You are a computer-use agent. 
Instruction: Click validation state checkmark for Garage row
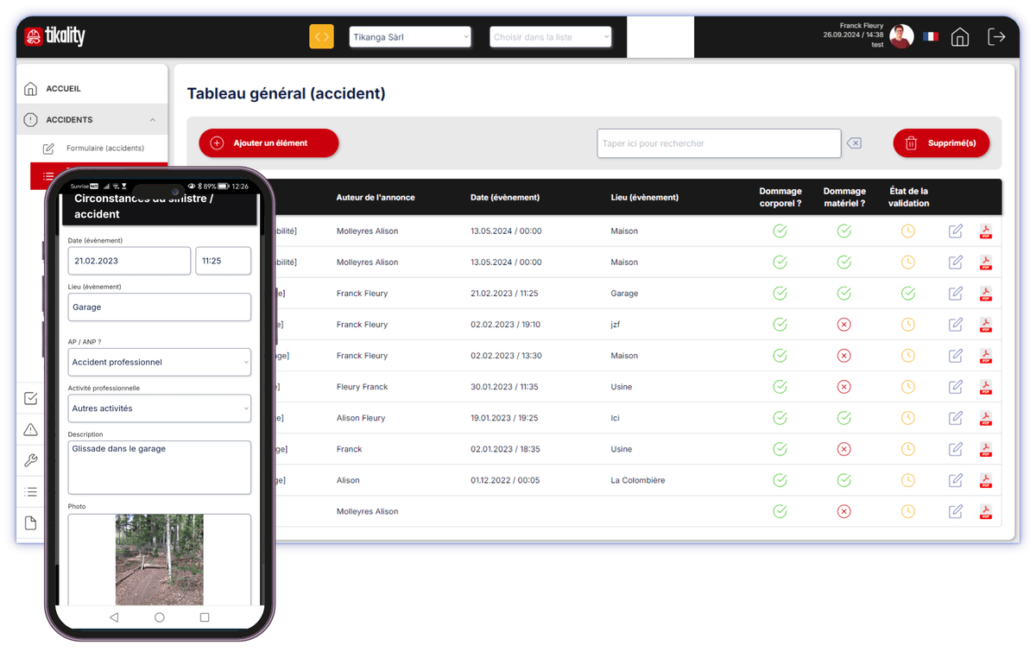[x=907, y=294]
